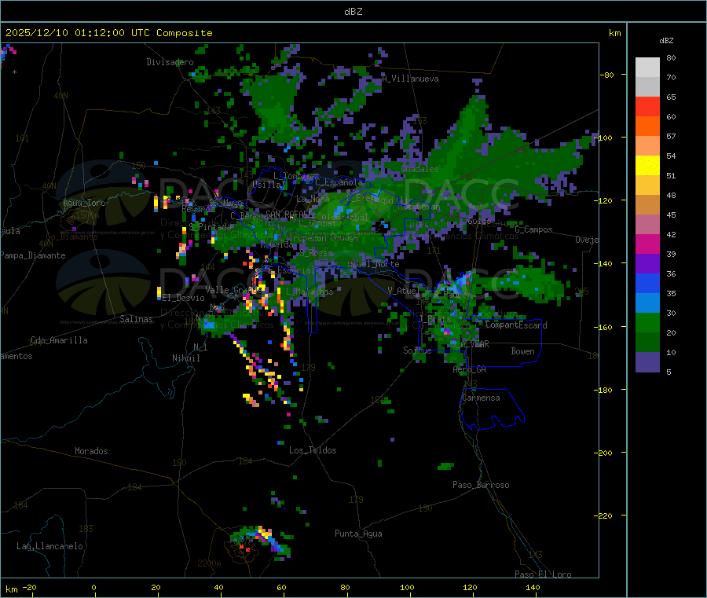Image resolution: width=707 pixels, height=598 pixels.
Task: Click the violet 36–39 dBZ legend swatch
Action: pyautogui.click(x=647, y=264)
